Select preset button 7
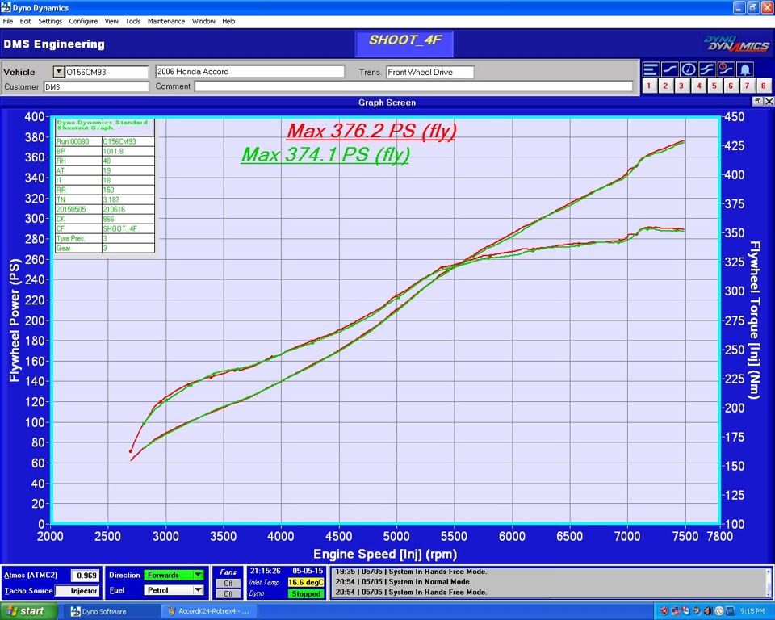775x620 pixels. pos(748,86)
